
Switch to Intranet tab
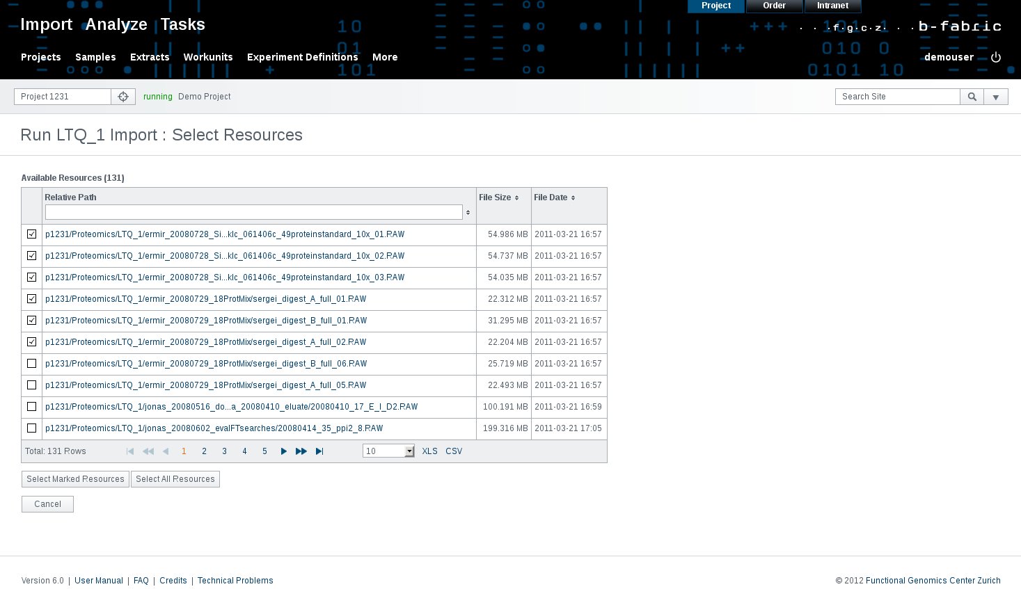[x=832, y=6]
